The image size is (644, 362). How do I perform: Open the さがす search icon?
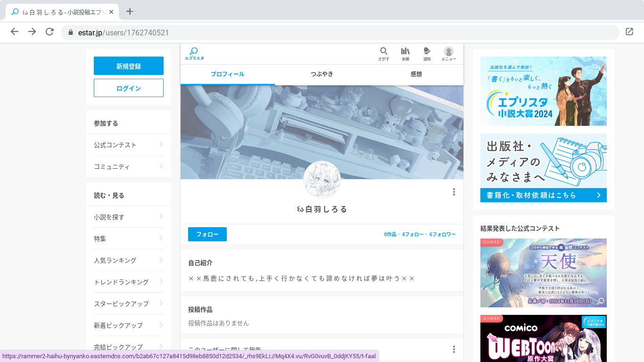coord(383,52)
